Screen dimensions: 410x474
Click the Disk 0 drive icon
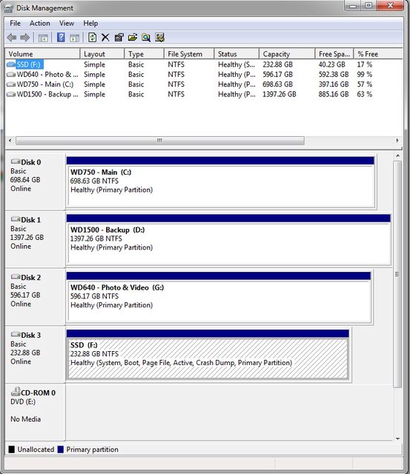[16, 161]
